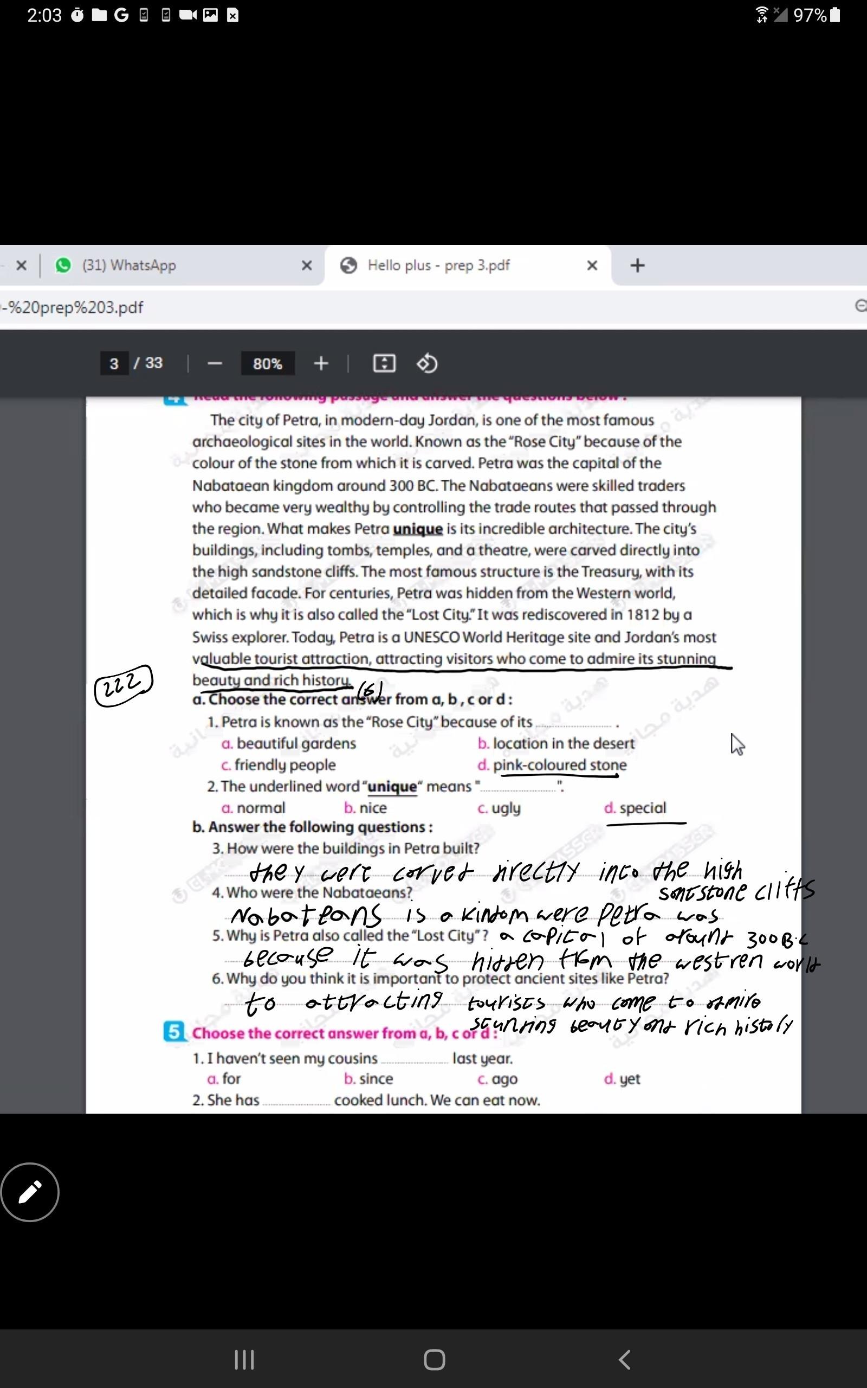Tap the Android recent apps button

244,1359
